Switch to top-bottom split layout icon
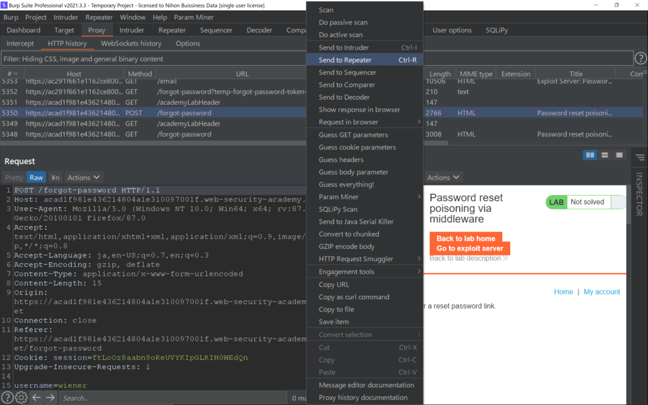648x405 pixels. pyautogui.click(x=605, y=155)
